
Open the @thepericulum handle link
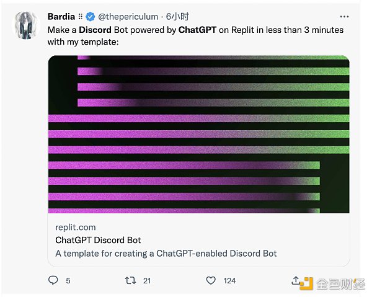[128, 17]
